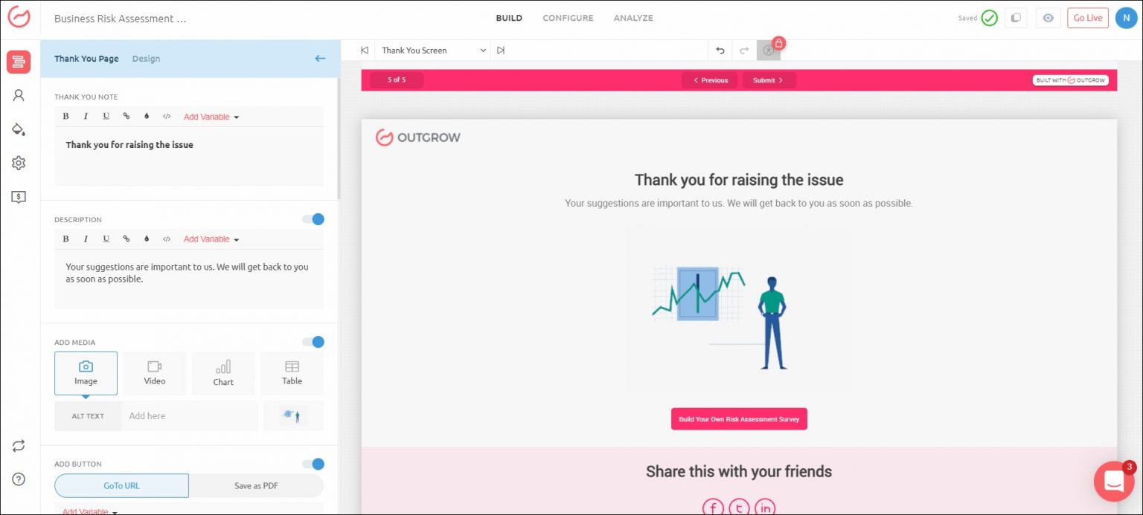1143x515 pixels.
Task: Turn off the Add Button toggle
Action: [313, 464]
